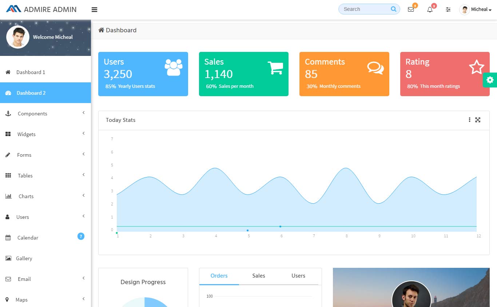497x307 pixels.
Task: Click the home icon beside Dashboard 1
Action: coord(8,72)
